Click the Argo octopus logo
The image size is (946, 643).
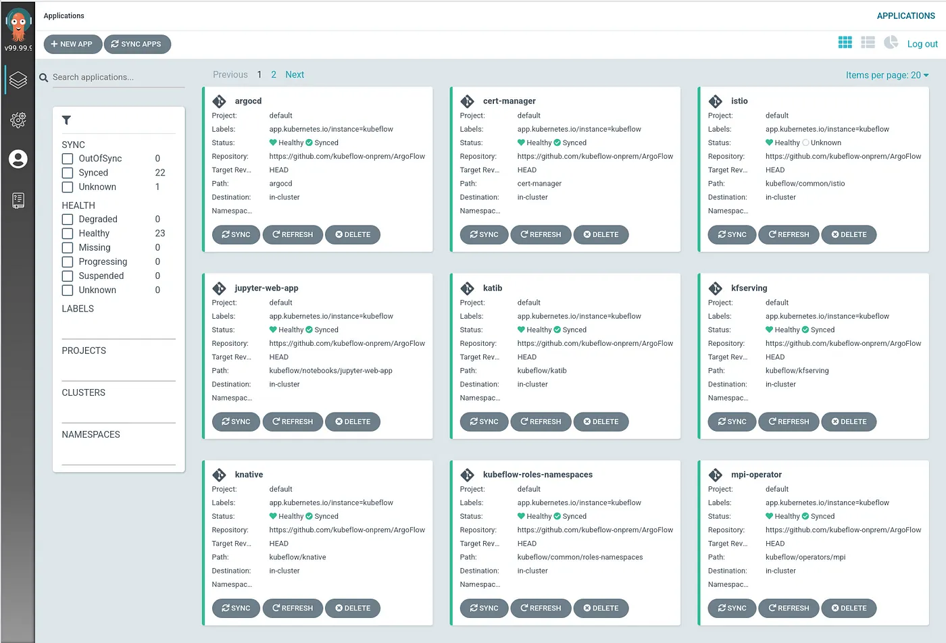coord(18,26)
